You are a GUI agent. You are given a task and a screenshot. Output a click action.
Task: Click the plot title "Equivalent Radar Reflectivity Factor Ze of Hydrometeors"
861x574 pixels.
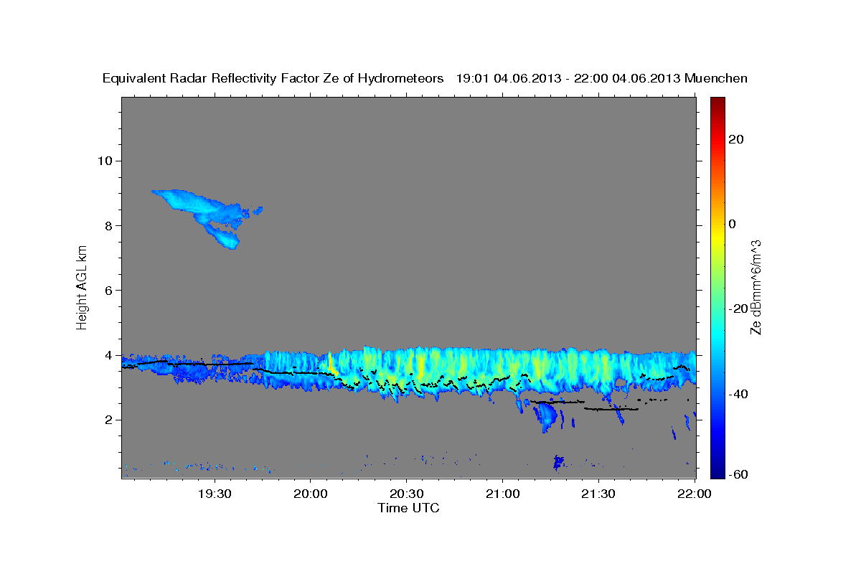pyautogui.click(x=273, y=78)
